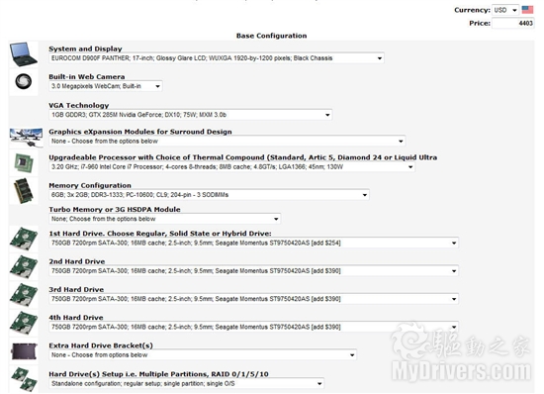The image size is (544, 394).
Task: Open the Memory Configuration dropdown
Action: (209, 195)
